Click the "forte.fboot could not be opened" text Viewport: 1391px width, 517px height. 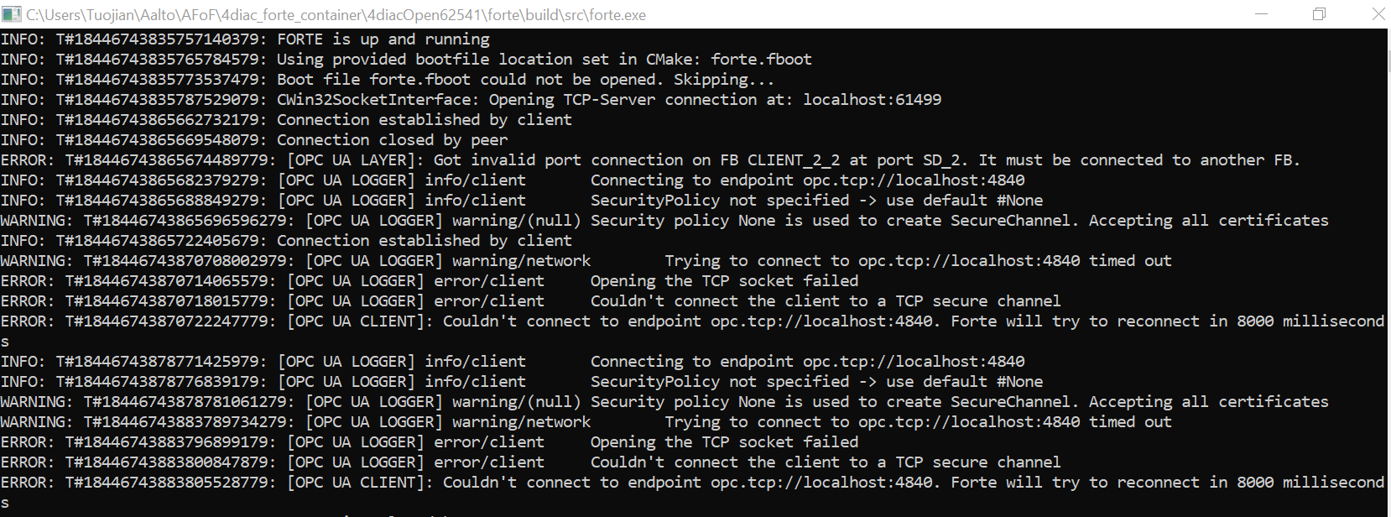pos(513,80)
